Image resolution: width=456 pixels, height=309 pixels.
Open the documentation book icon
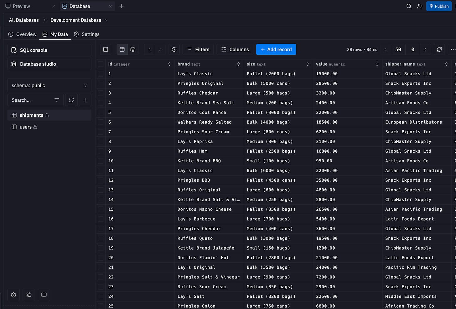44,295
